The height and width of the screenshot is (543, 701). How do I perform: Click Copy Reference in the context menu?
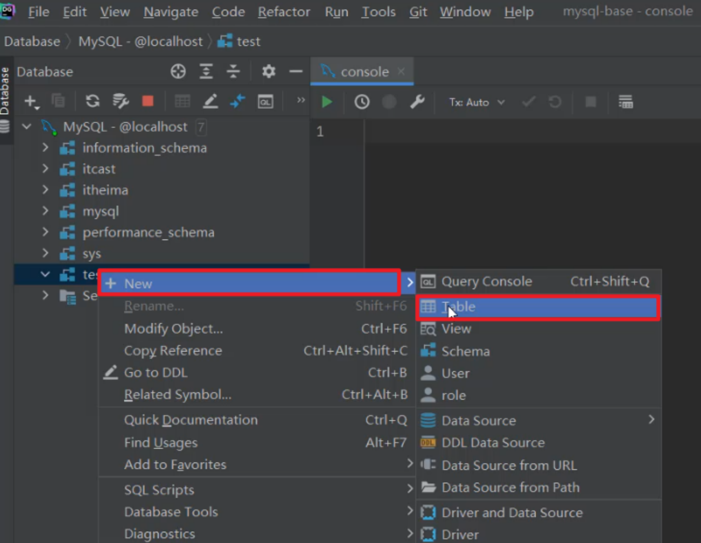256,350
